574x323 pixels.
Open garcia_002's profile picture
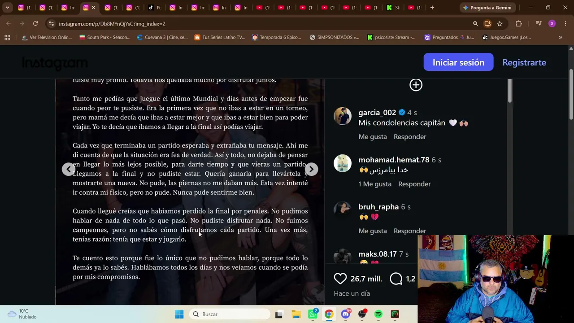click(343, 116)
